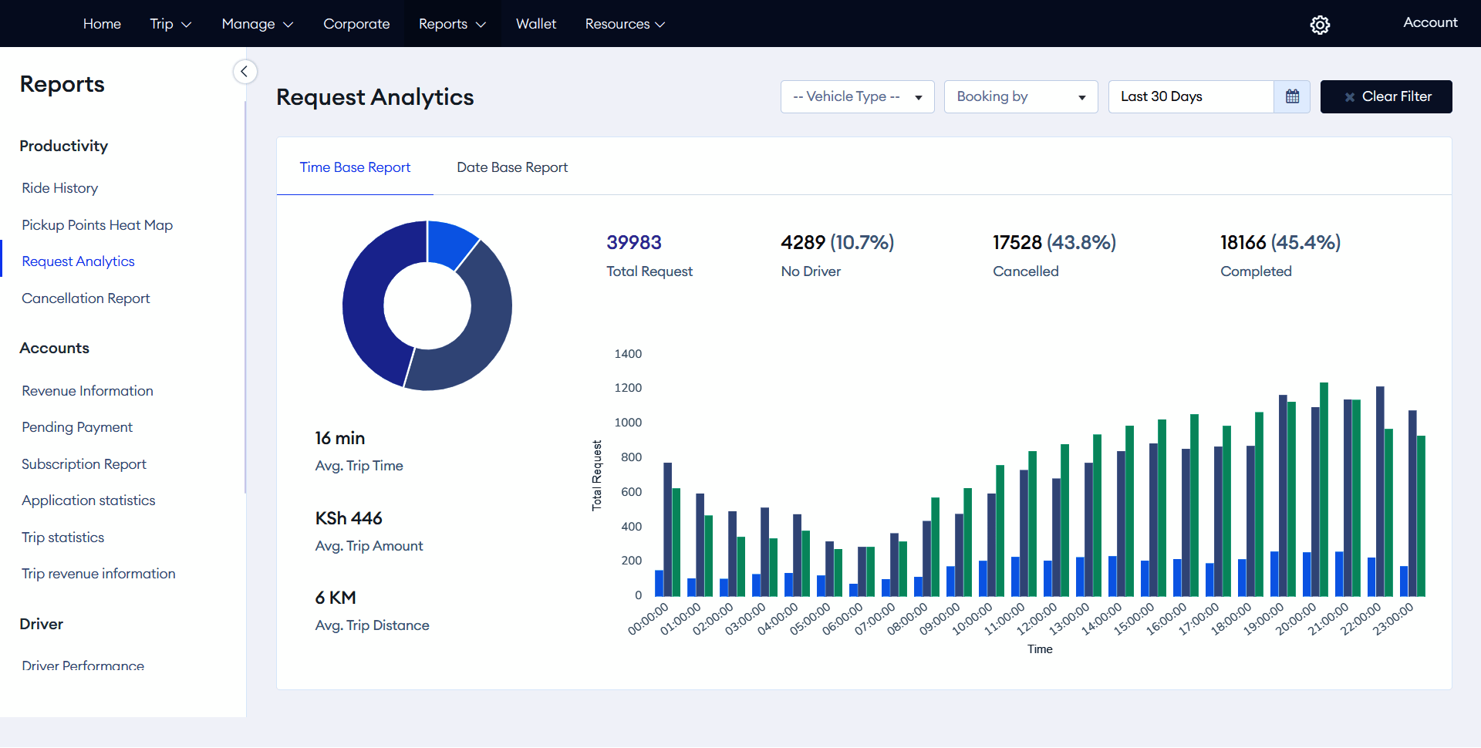Open the Account menu
This screenshot has width=1481, height=748.
coord(1429,22)
